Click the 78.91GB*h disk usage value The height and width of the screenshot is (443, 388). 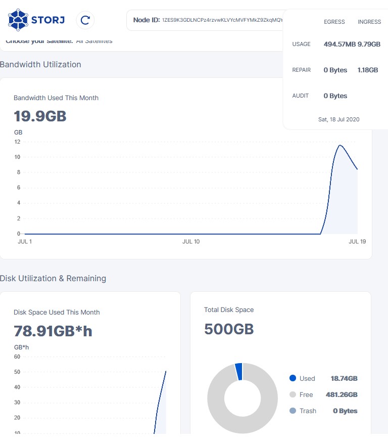[53, 331]
